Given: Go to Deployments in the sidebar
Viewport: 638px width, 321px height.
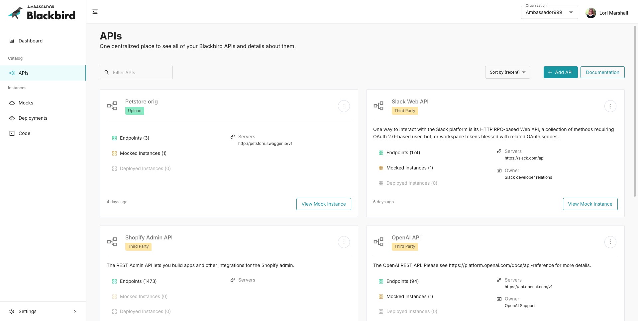Looking at the screenshot, I should 43,118.
